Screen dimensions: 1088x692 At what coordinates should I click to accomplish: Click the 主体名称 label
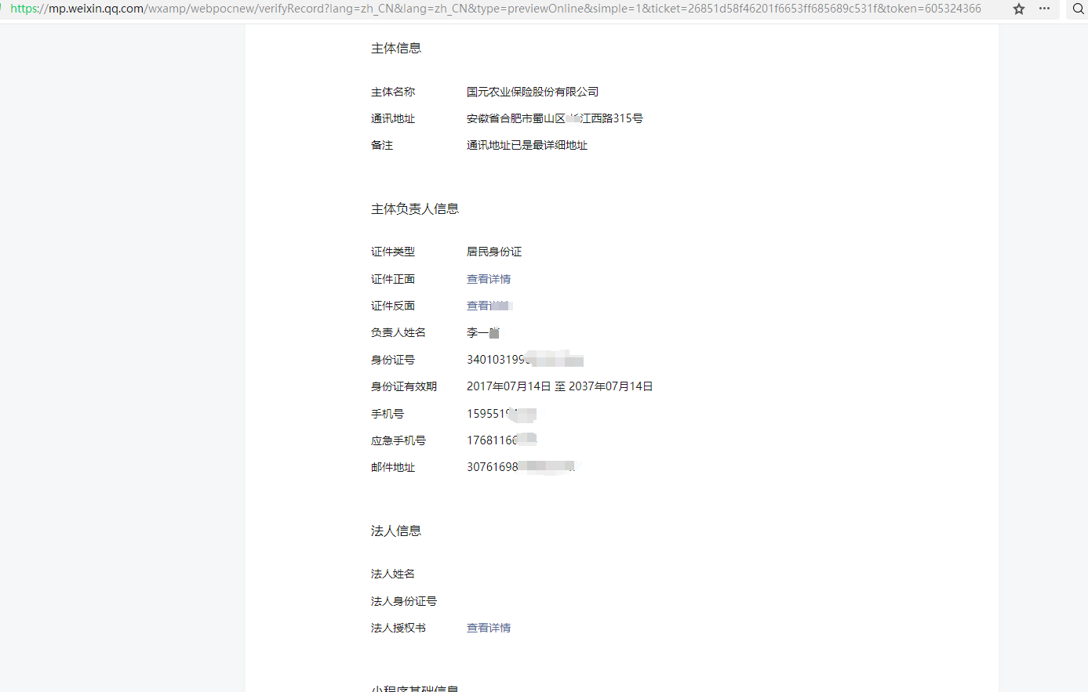coord(393,92)
